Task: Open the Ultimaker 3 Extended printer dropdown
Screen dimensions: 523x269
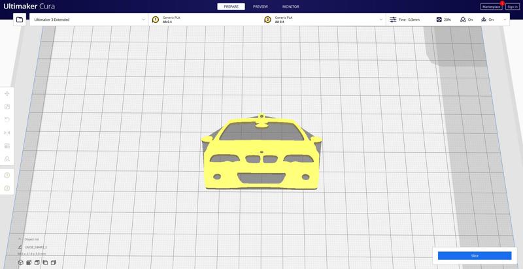Action: [89, 20]
